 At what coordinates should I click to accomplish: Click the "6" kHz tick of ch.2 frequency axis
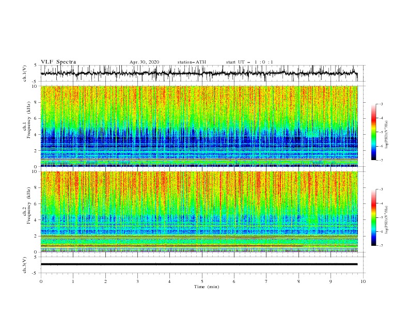(x=37, y=204)
